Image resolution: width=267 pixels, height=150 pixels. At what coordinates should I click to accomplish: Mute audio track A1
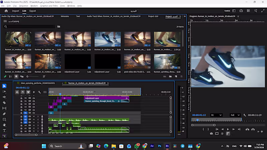[x=34, y=116]
